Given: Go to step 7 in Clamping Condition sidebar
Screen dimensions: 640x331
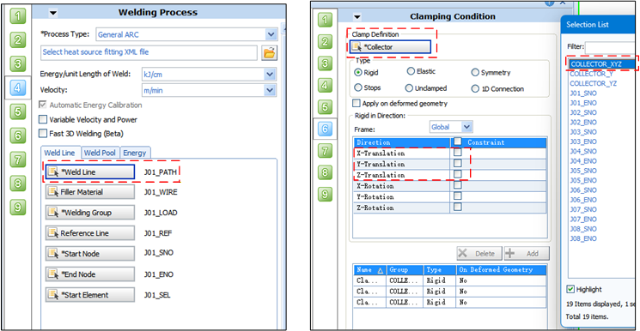Looking at the screenshot, I should pos(325,151).
